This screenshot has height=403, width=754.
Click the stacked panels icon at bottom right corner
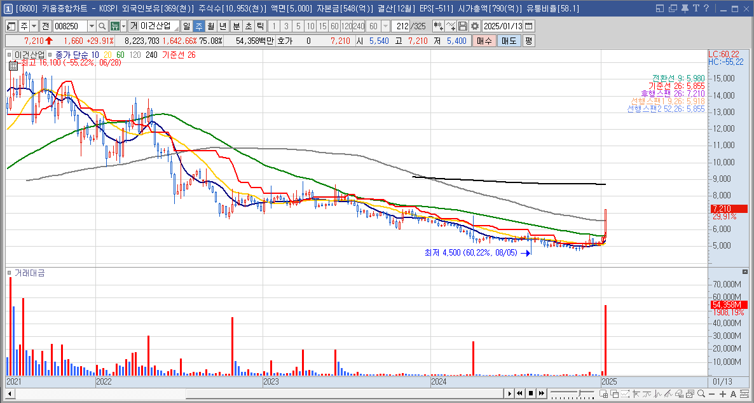coord(744,393)
